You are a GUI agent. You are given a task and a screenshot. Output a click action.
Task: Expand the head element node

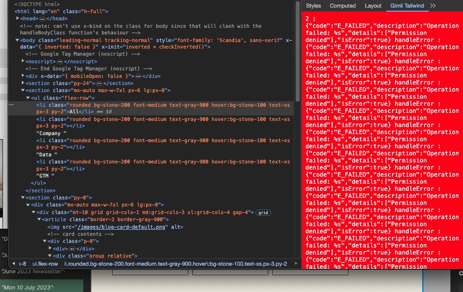[18, 18]
